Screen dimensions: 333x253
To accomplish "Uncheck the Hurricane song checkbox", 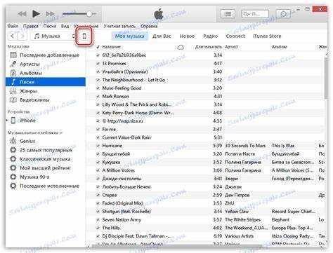I will pyautogui.click(x=98, y=146).
